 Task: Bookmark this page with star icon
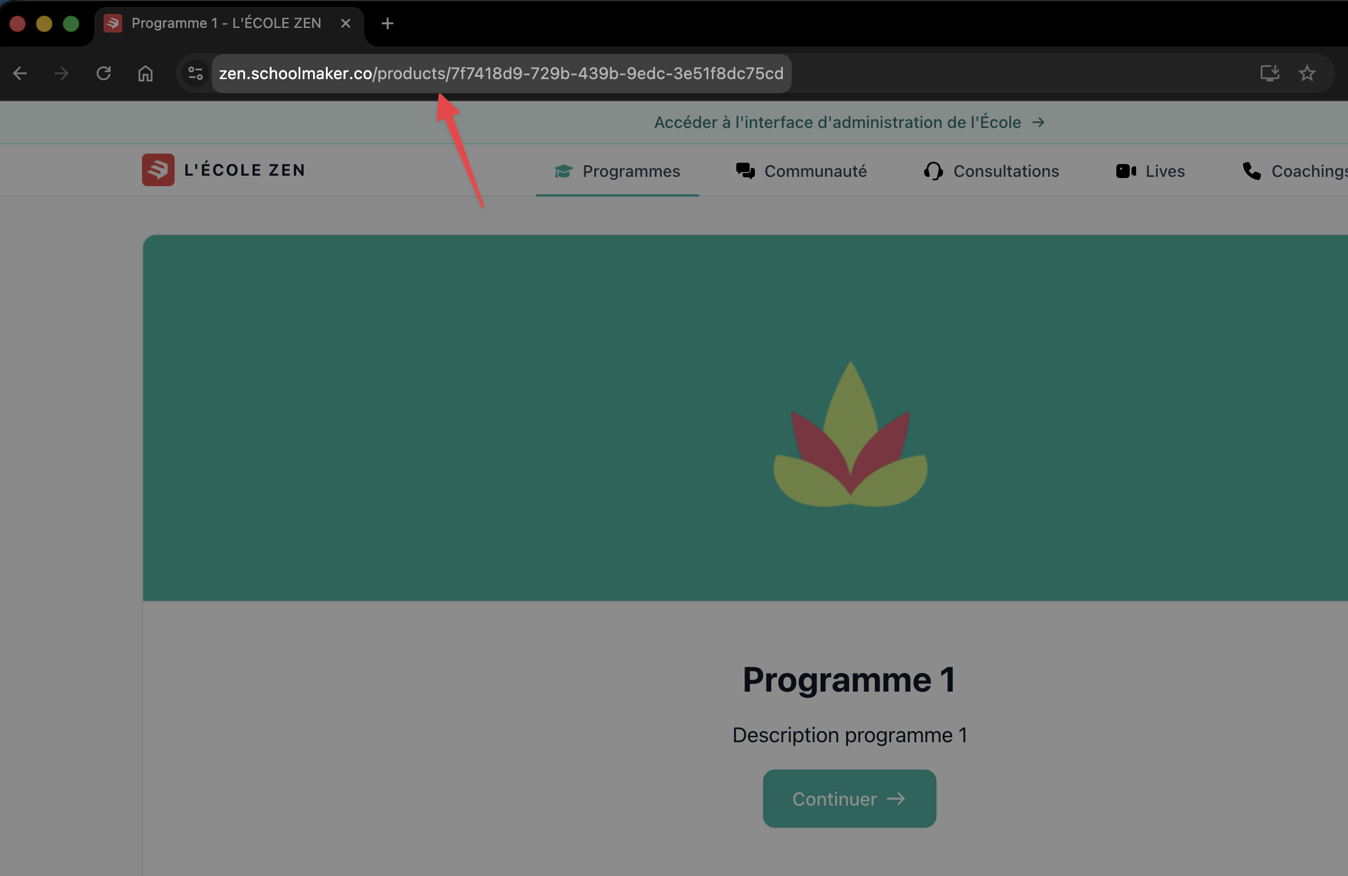1307,73
